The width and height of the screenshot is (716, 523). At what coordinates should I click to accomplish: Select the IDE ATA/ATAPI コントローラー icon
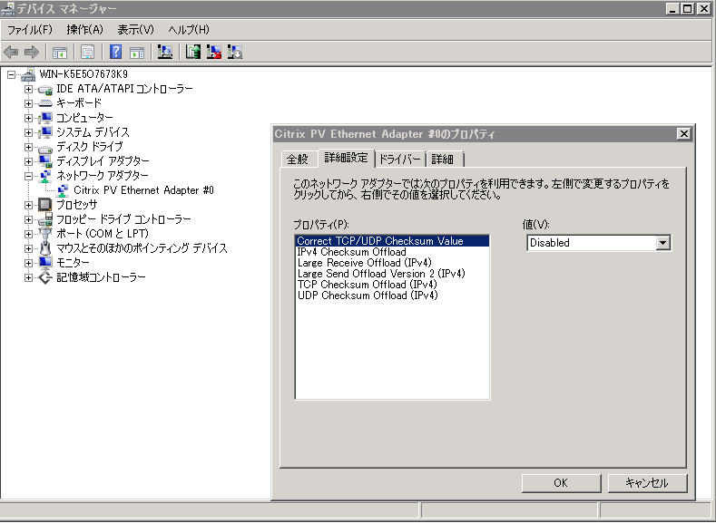[45, 90]
